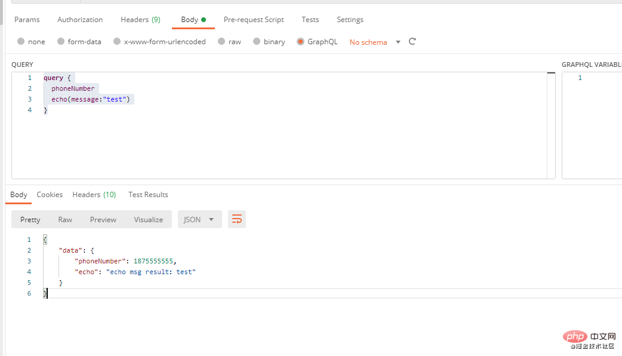Open the No schema dropdown arrow
622x356 pixels.
pyautogui.click(x=398, y=42)
